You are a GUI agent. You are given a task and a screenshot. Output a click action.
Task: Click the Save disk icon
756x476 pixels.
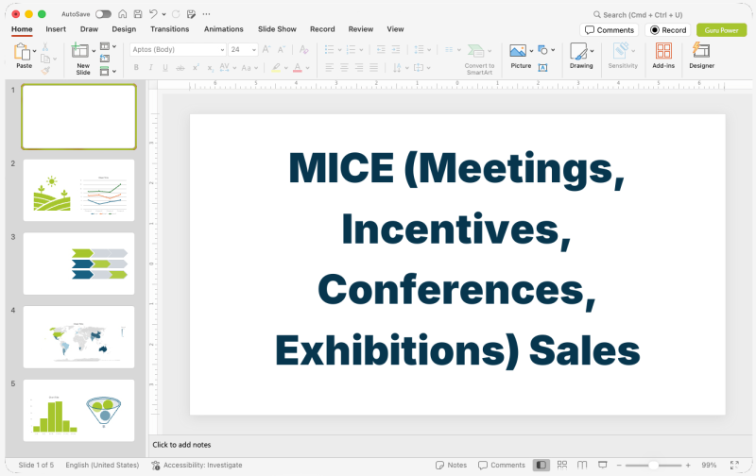click(138, 14)
